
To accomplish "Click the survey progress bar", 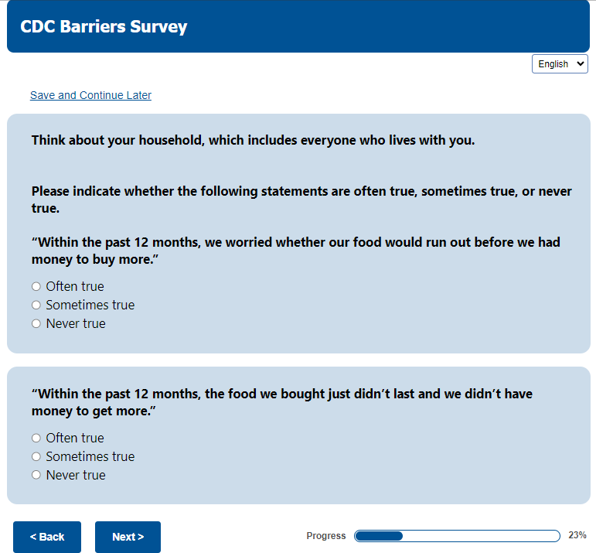I will pos(457,536).
